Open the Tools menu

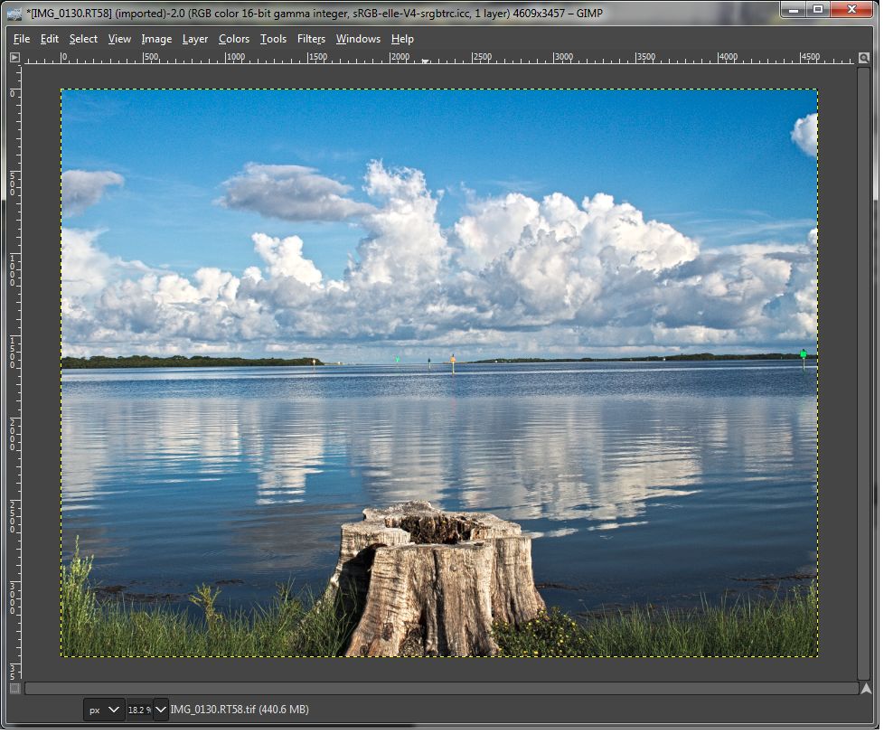pos(273,39)
